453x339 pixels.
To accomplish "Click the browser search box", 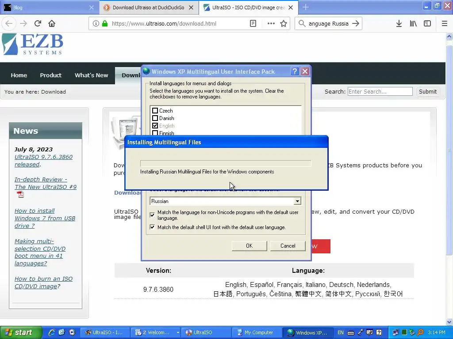I will [x=329, y=24].
